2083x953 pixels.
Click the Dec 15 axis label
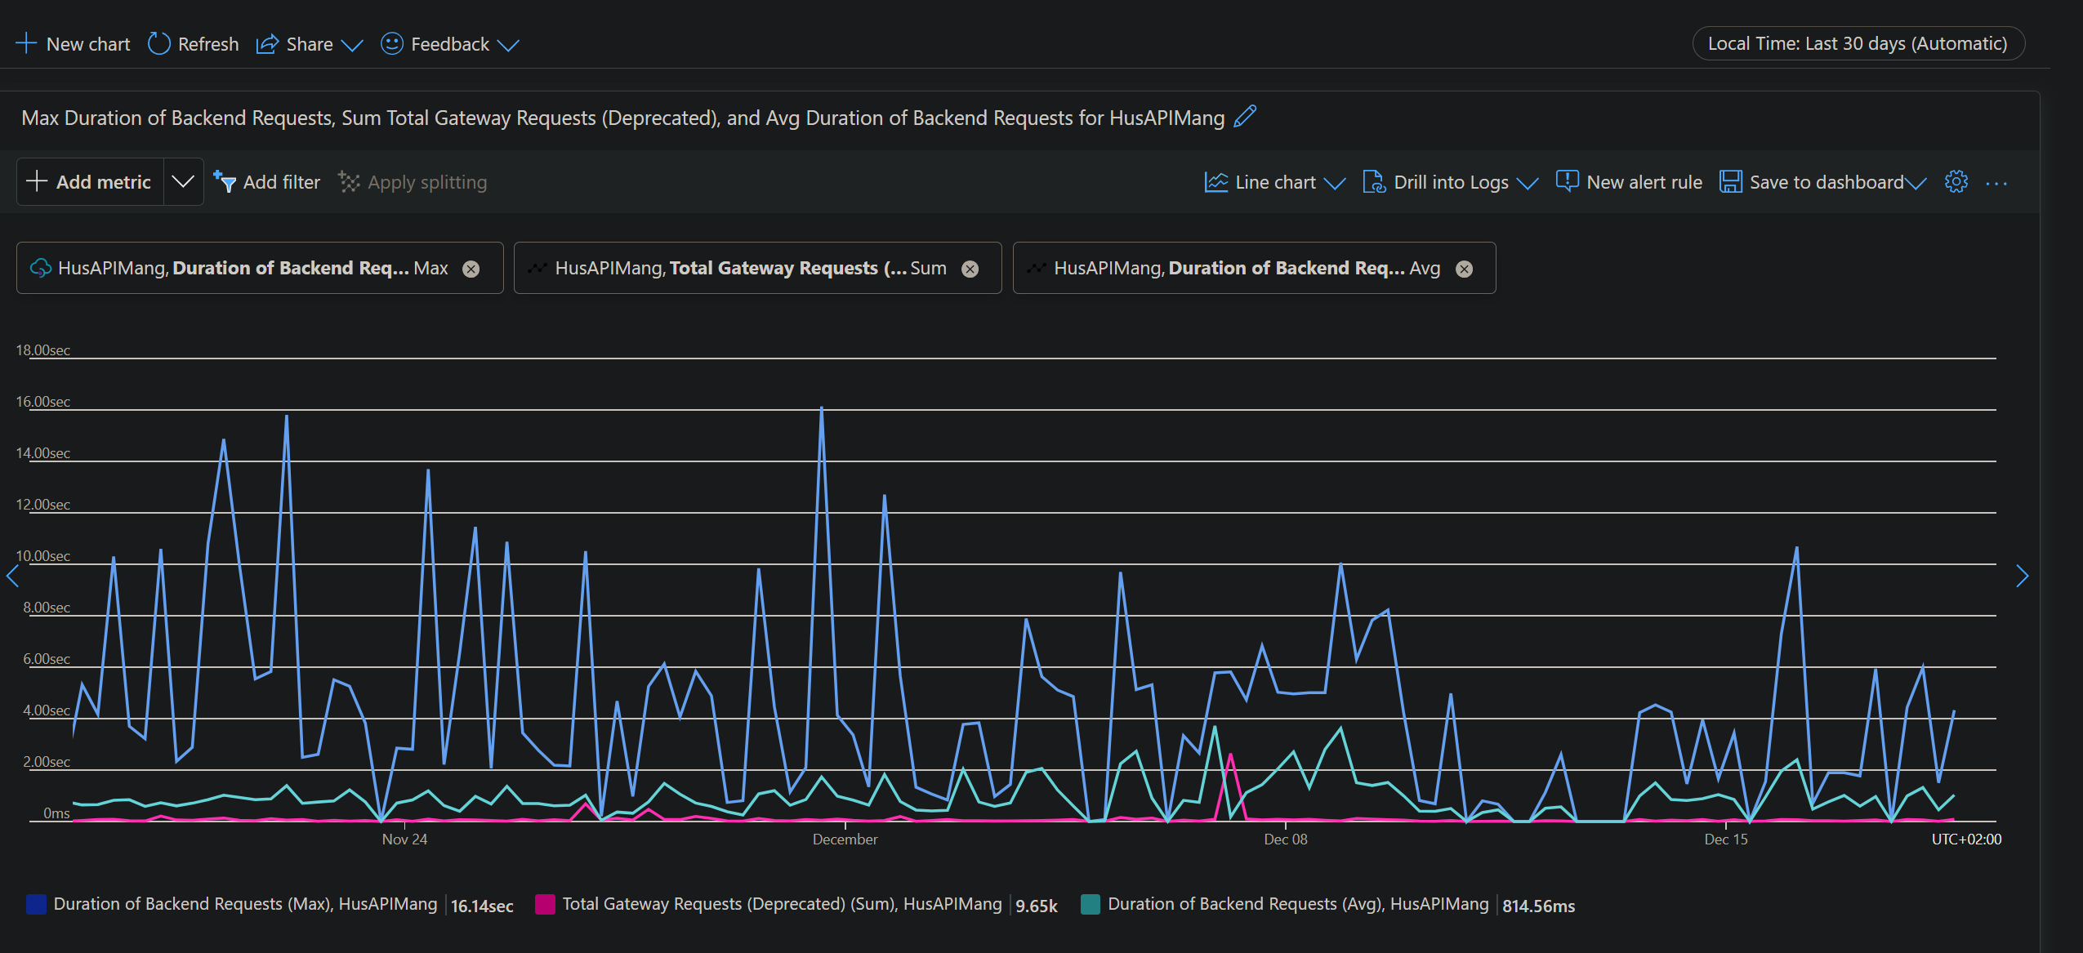coord(1725,839)
